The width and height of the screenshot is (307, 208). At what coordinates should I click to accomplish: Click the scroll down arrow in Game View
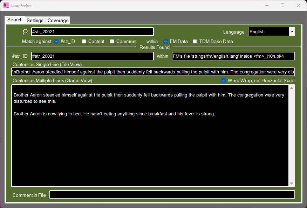pyautogui.click(x=292, y=184)
